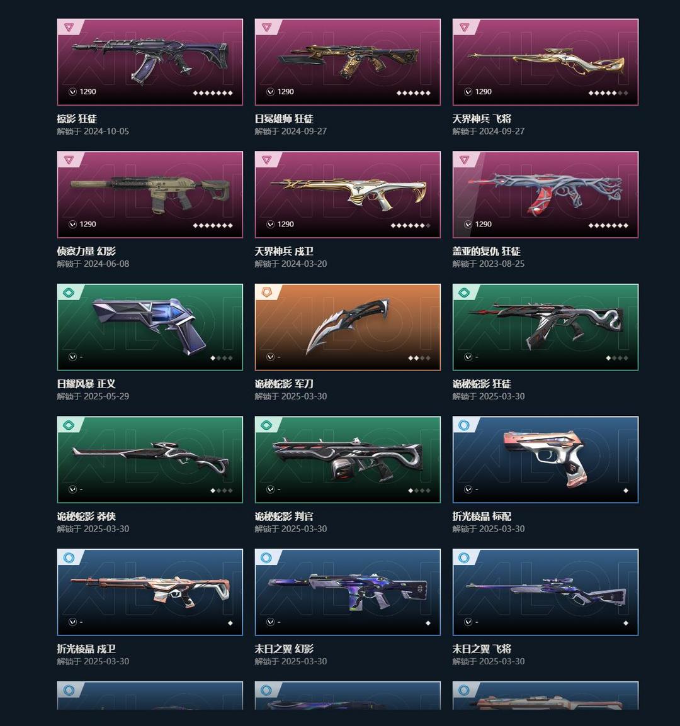Click the 折光棱晶 戍卫 skin name
This screenshot has width=680, height=726.
pyautogui.click(x=86, y=649)
